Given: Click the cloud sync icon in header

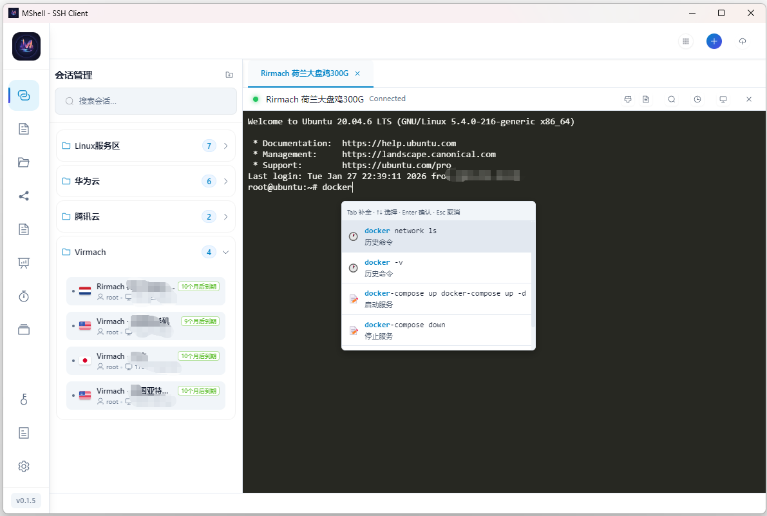Looking at the screenshot, I should pyautogui.click(x=743, y=41).
